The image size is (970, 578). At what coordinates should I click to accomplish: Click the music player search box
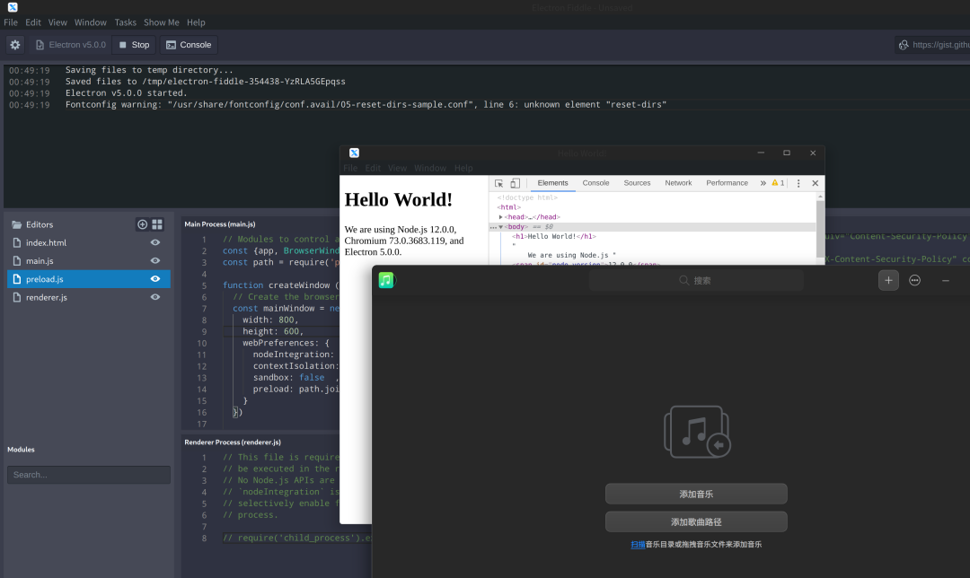(696, 281)
